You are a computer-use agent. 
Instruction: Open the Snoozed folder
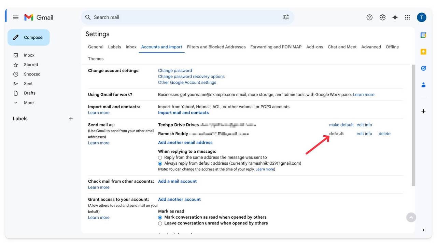(32, 74)
